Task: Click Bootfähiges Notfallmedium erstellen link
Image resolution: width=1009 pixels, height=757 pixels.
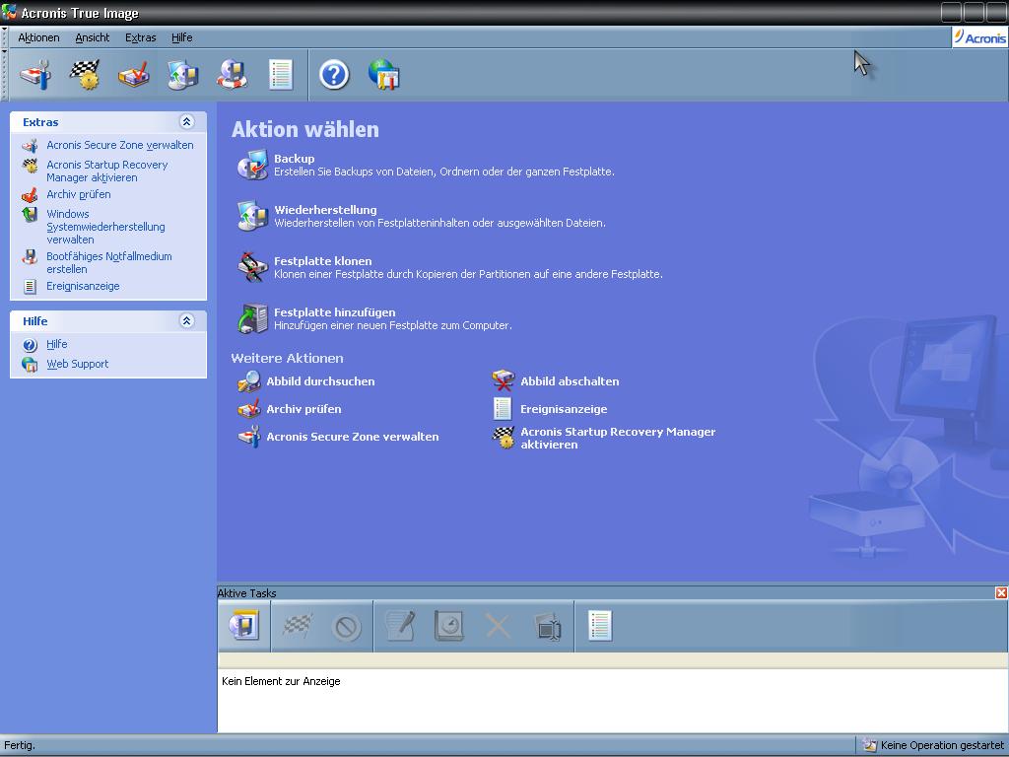Action: (x=108, y=262)
